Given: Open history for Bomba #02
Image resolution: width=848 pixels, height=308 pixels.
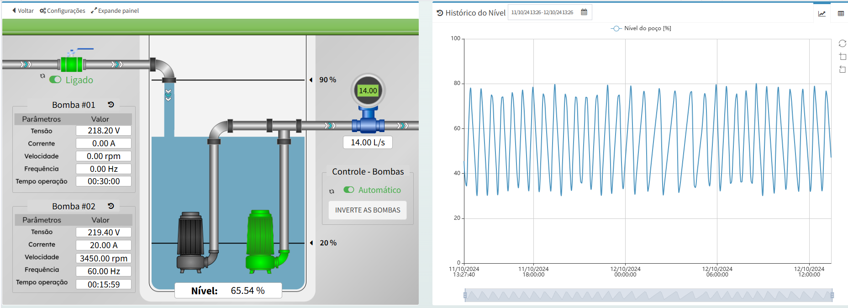Looking at the screenshot, I should 111,206.
